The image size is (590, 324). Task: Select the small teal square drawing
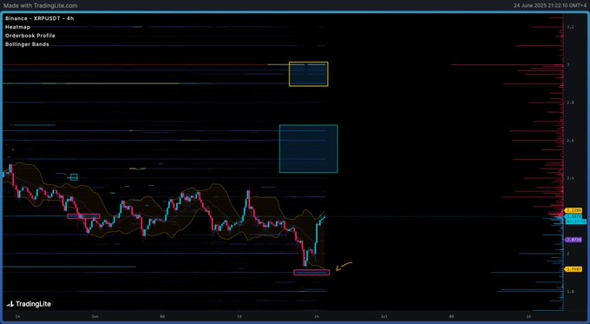[x=74, y=177]
